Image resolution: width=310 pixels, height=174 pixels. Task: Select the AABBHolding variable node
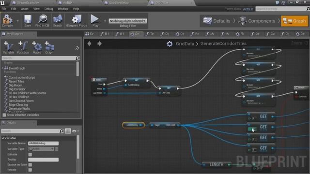coord(134,125)
